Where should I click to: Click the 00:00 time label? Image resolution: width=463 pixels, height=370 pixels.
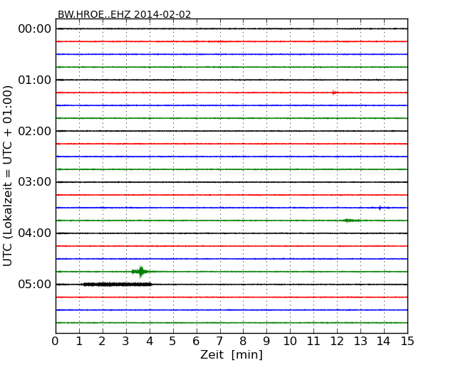pyautogui.click(x=35, y=29)
